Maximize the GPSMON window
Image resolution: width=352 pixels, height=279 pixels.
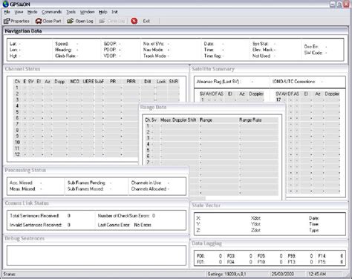[x=339, y=4]
